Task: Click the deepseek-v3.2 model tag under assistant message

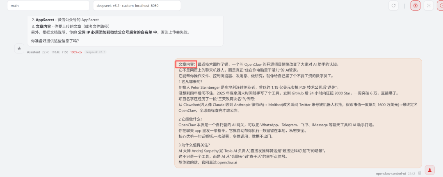Action: click(96, 52)
